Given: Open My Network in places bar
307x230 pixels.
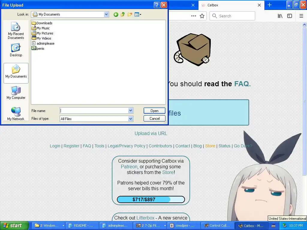Looking at the screenshot, I should [16, 114].
